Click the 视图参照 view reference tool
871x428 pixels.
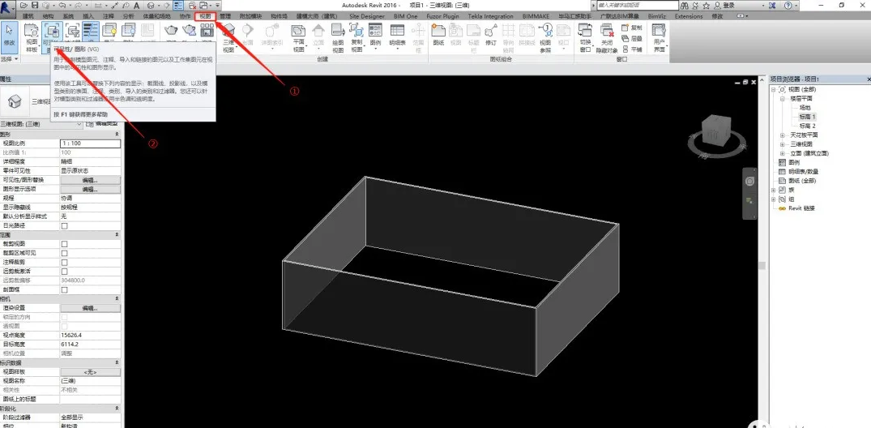point(545,38)
